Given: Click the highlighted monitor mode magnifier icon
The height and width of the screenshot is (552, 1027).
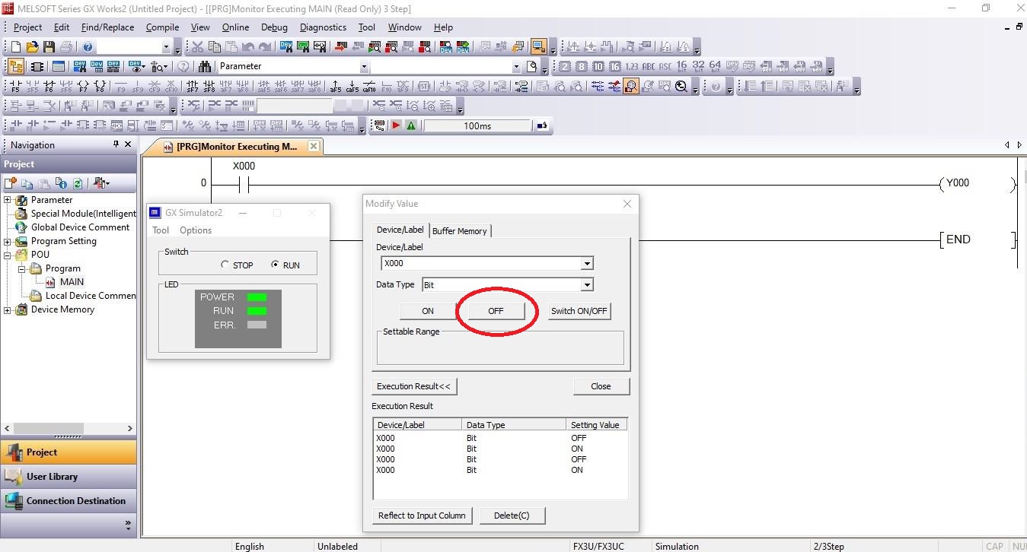Looking at the screenshot, I should pyautogui.click(x=631, y=86).
